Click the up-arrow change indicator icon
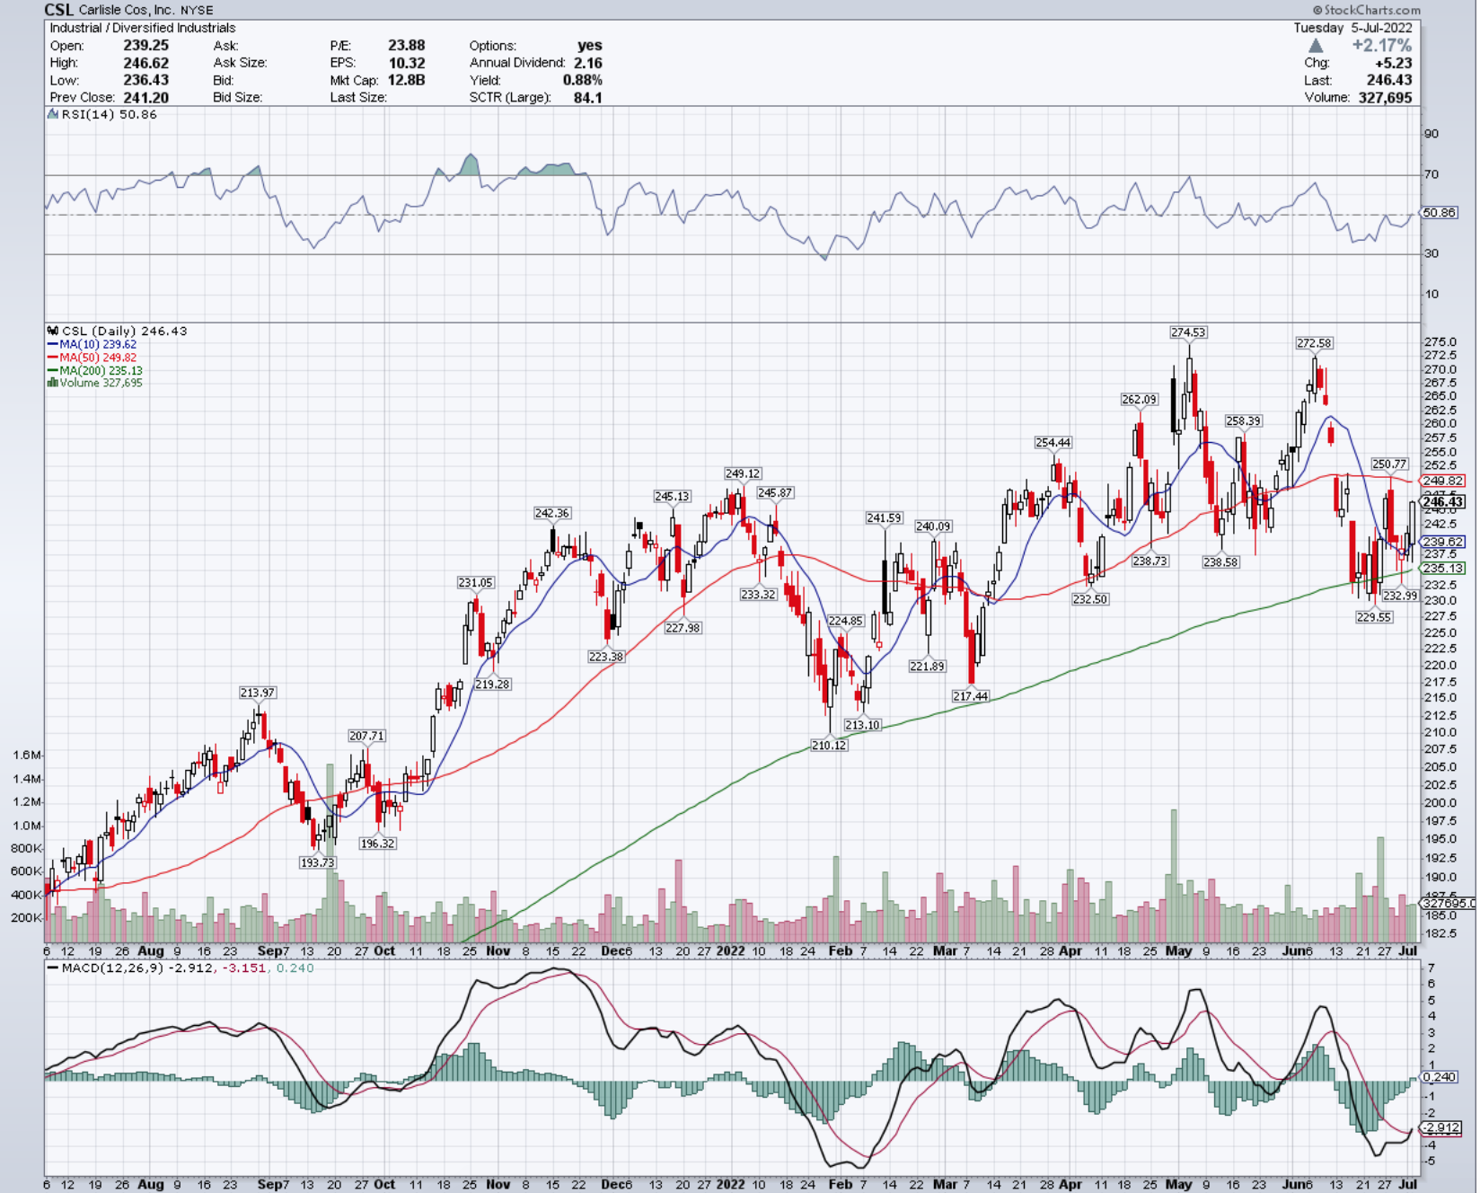Viewport: 1480px width, 1193px height. (1316, 45)
